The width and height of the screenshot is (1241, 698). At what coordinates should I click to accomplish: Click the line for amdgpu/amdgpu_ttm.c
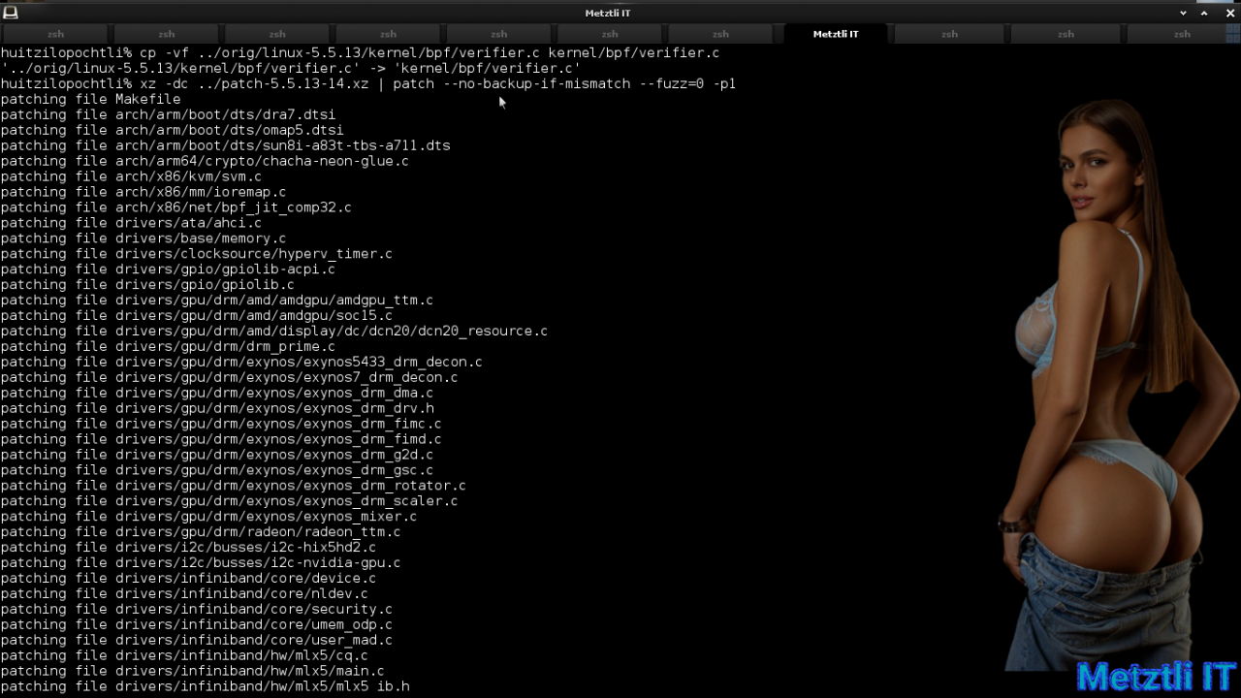click(216, 301)
